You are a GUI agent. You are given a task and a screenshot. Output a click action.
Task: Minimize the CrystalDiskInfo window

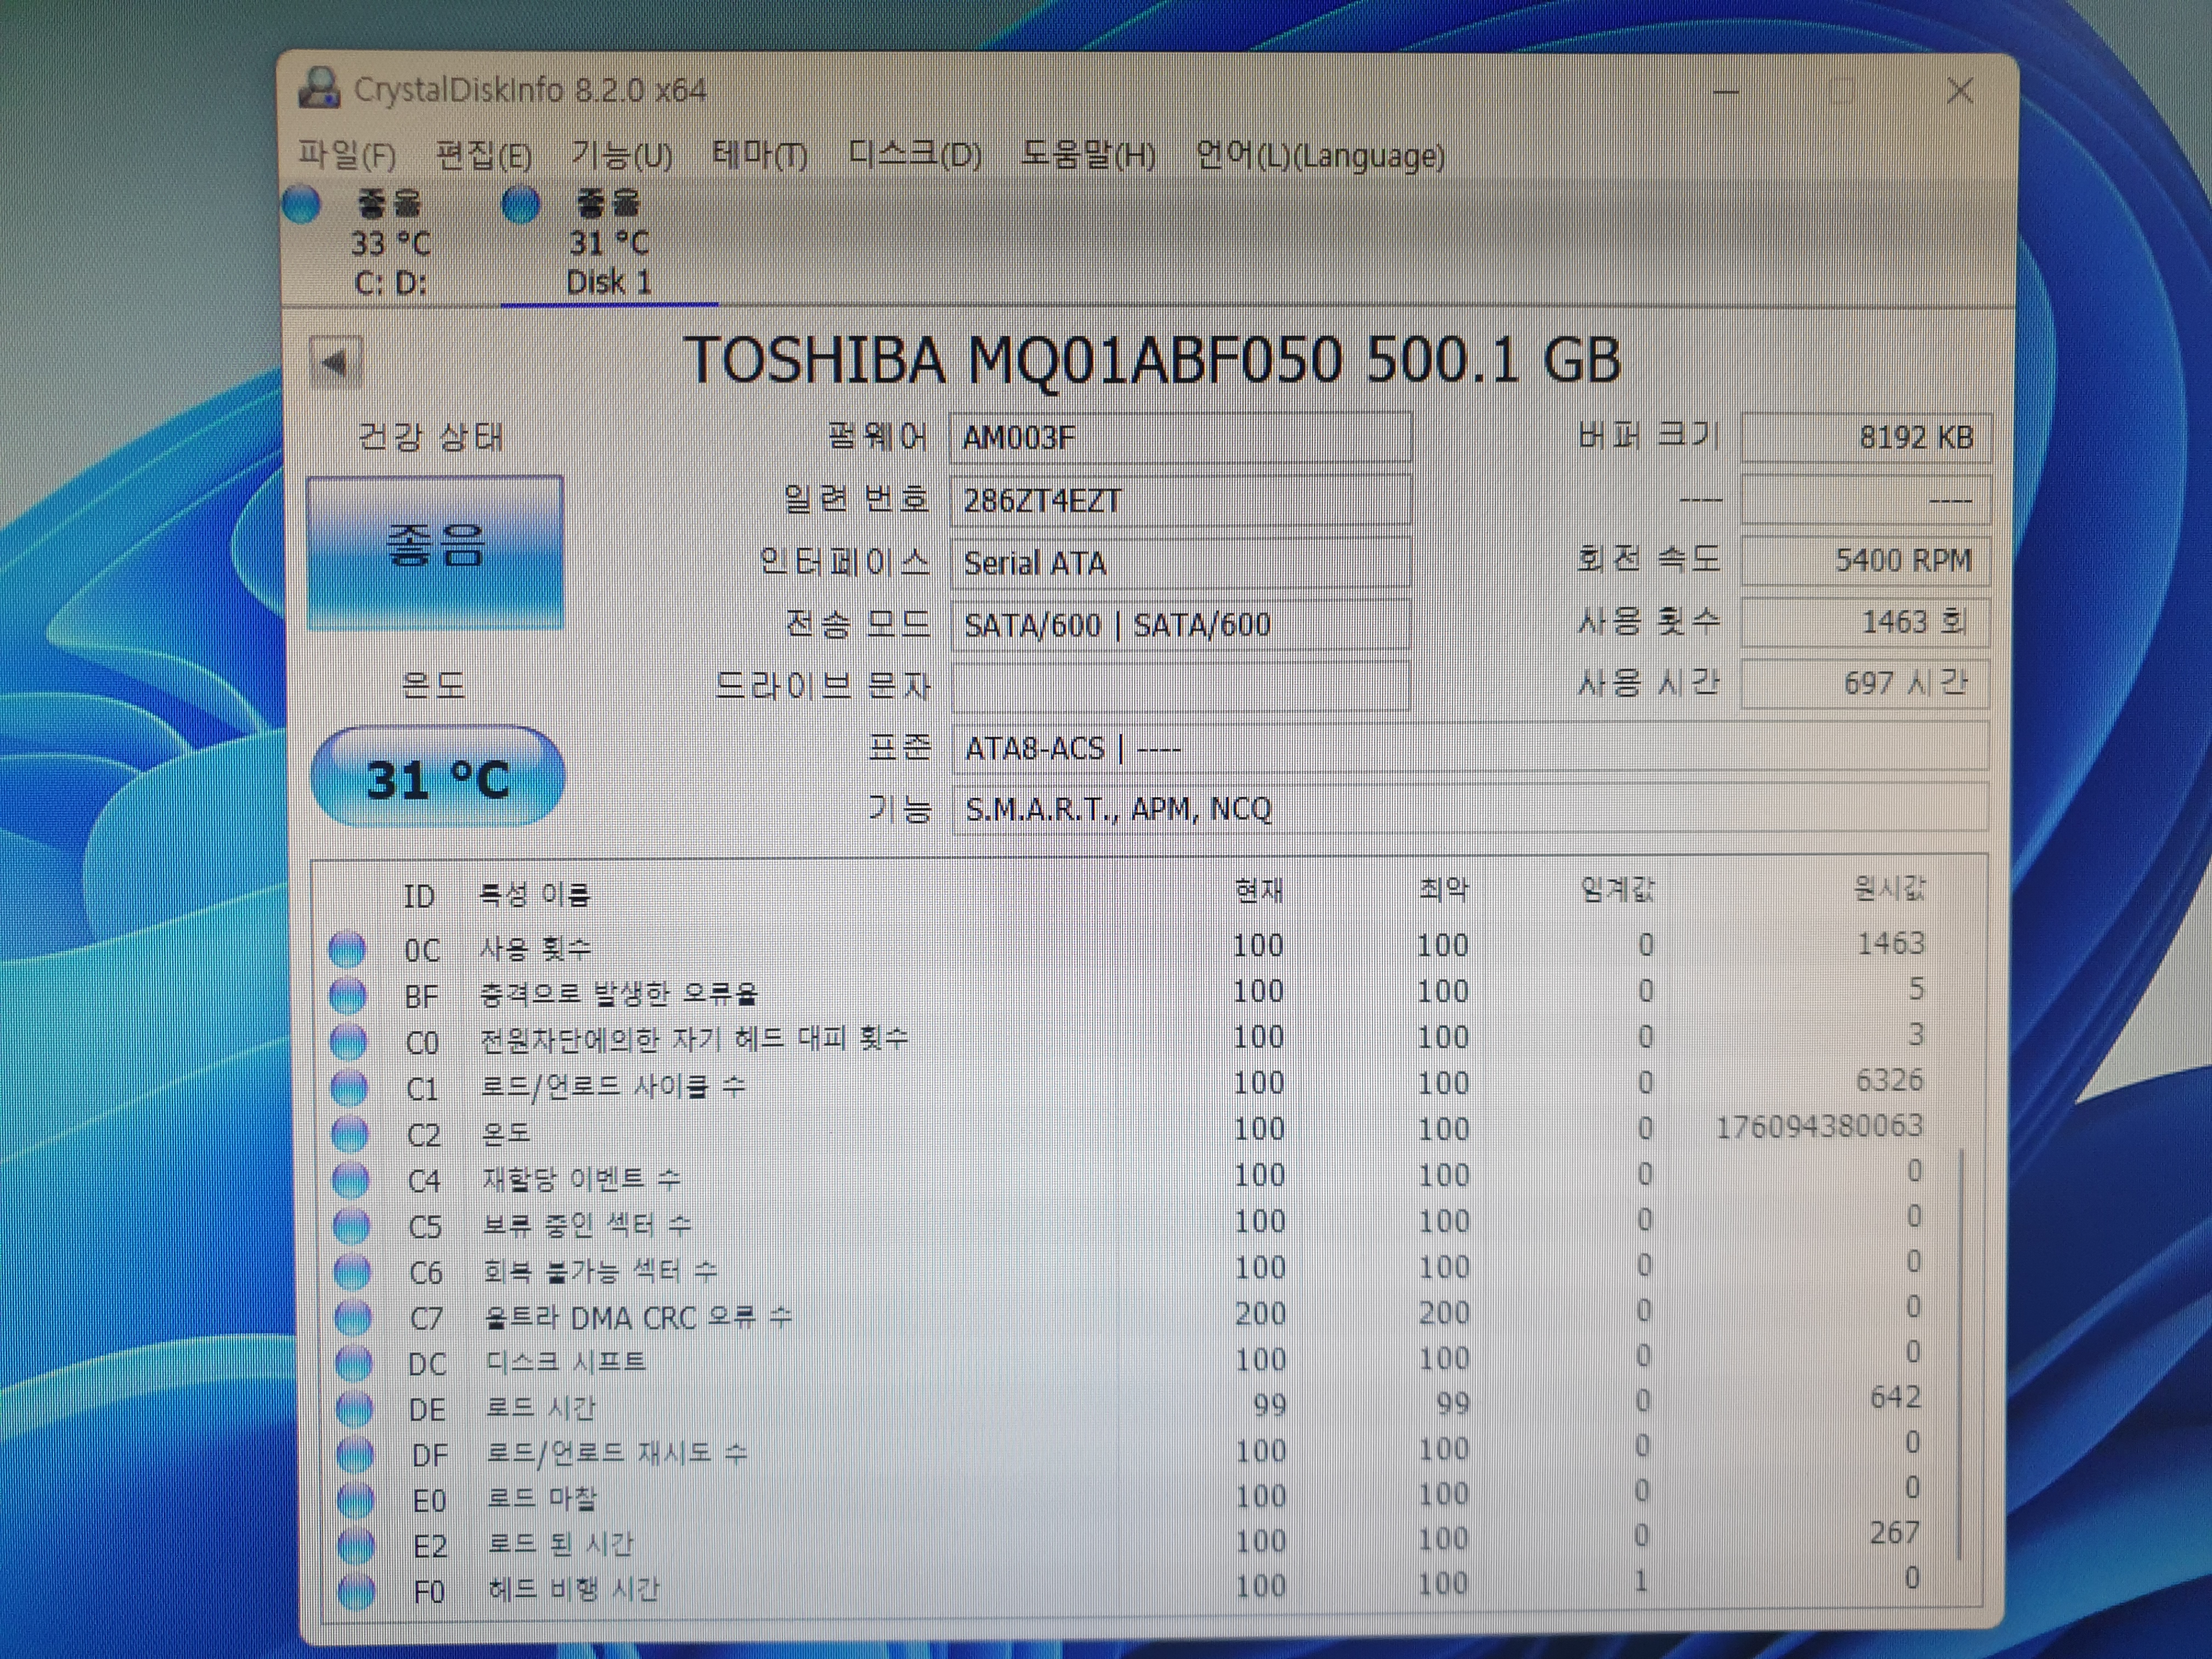(1727, 92)
